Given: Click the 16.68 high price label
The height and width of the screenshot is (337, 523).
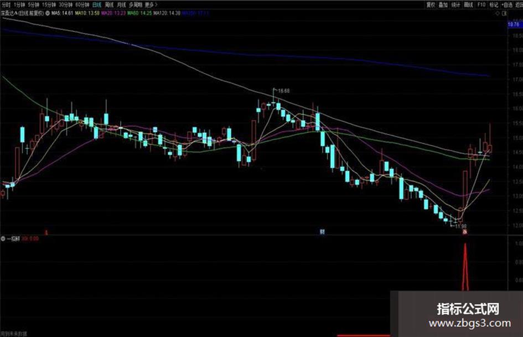Looking at the screenshot, I should click(283, 91).
